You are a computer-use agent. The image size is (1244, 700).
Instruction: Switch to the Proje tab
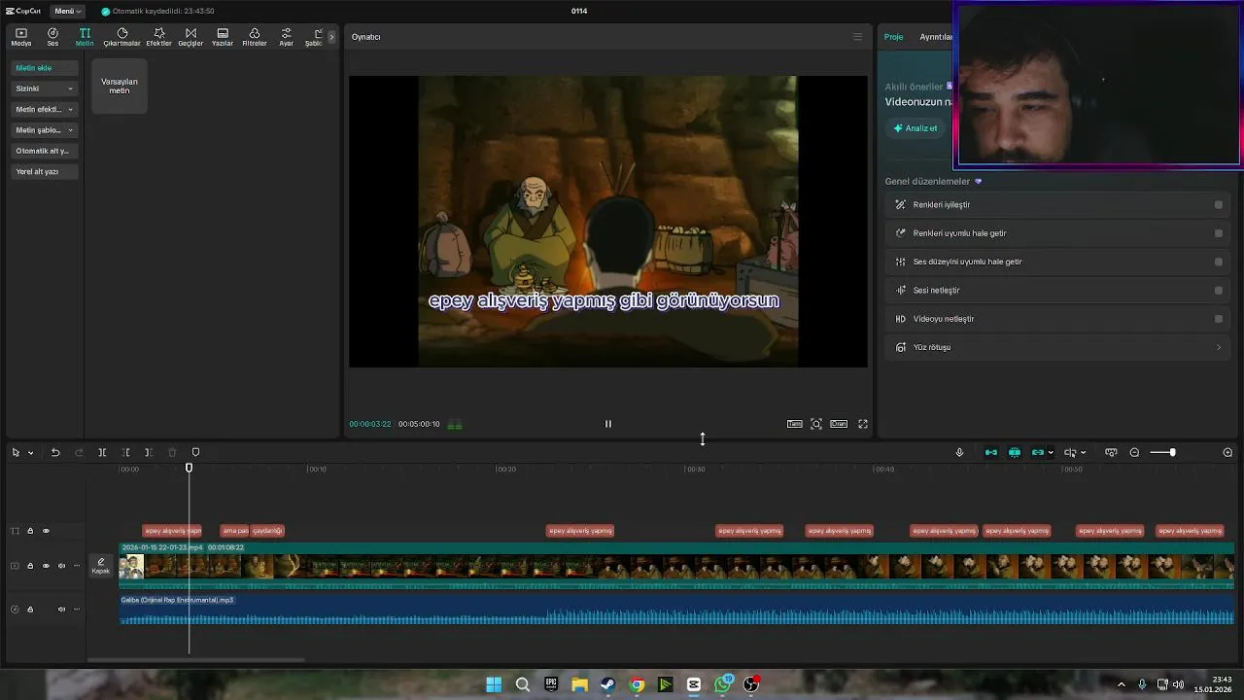click(x=893, y=37)
